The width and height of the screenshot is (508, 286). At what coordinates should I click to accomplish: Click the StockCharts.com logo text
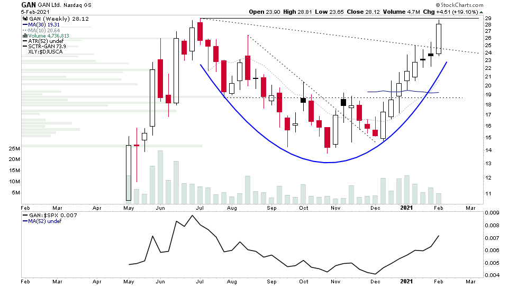point(461,5)
